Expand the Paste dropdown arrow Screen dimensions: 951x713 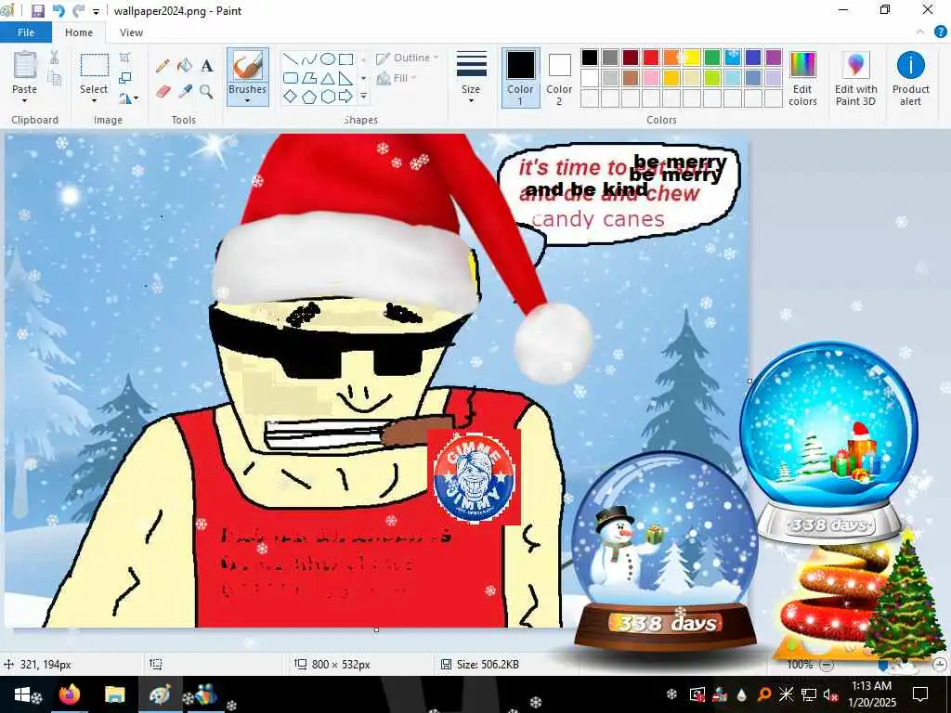pos(24,100)
